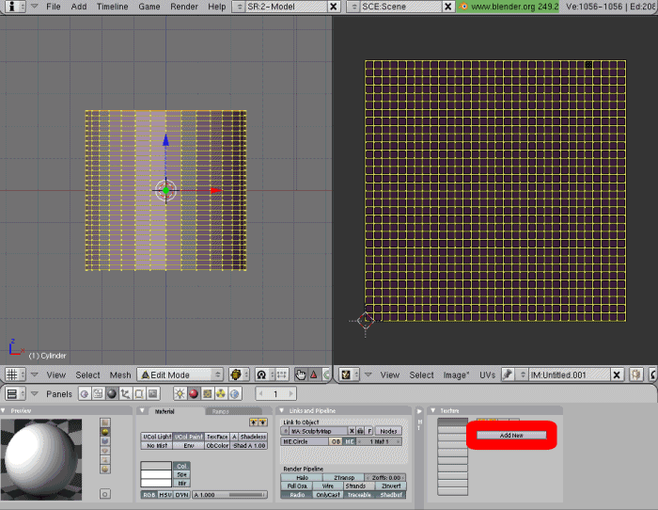Toggle the Traceable render pipeline option
Screen dimensions: 658x510
[x=357, y=494]
